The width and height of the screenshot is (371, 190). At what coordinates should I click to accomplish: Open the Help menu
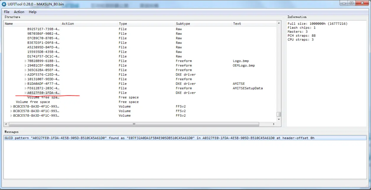coord(32,12)
